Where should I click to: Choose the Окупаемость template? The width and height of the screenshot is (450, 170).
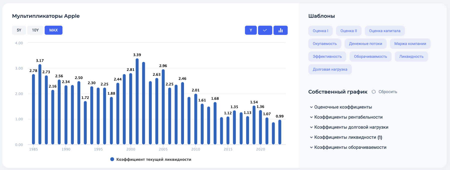(325, 44)
